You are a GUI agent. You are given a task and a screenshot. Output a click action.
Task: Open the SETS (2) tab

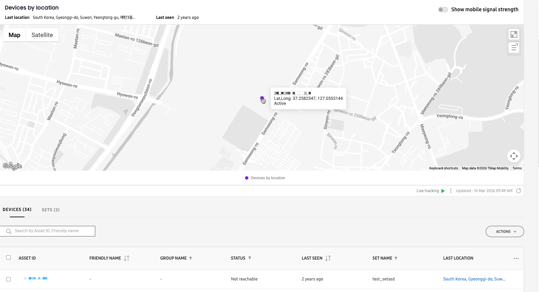point(51,210)
